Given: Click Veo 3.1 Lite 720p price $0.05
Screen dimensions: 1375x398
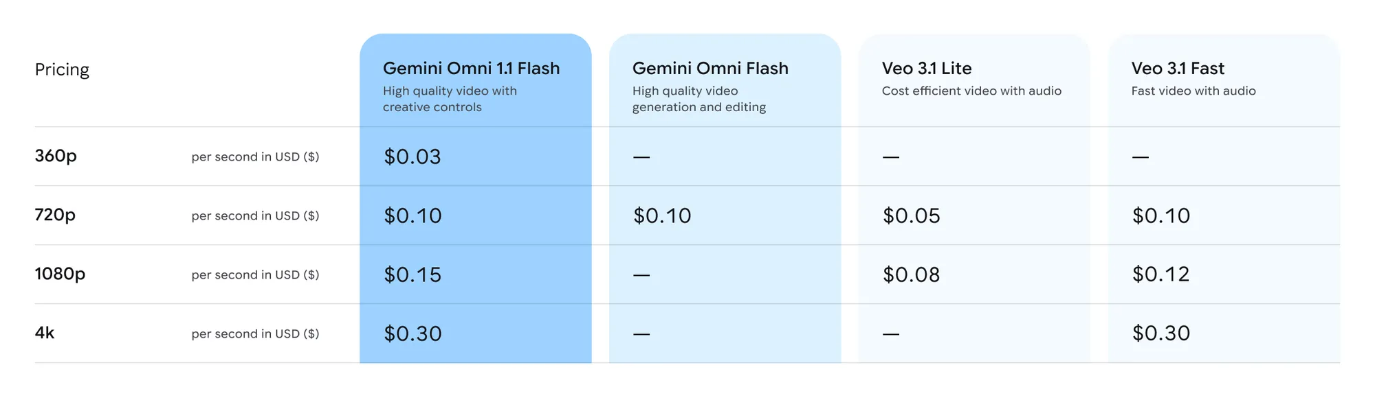Looking at the screenshot, I should click(x=912, y=216).
